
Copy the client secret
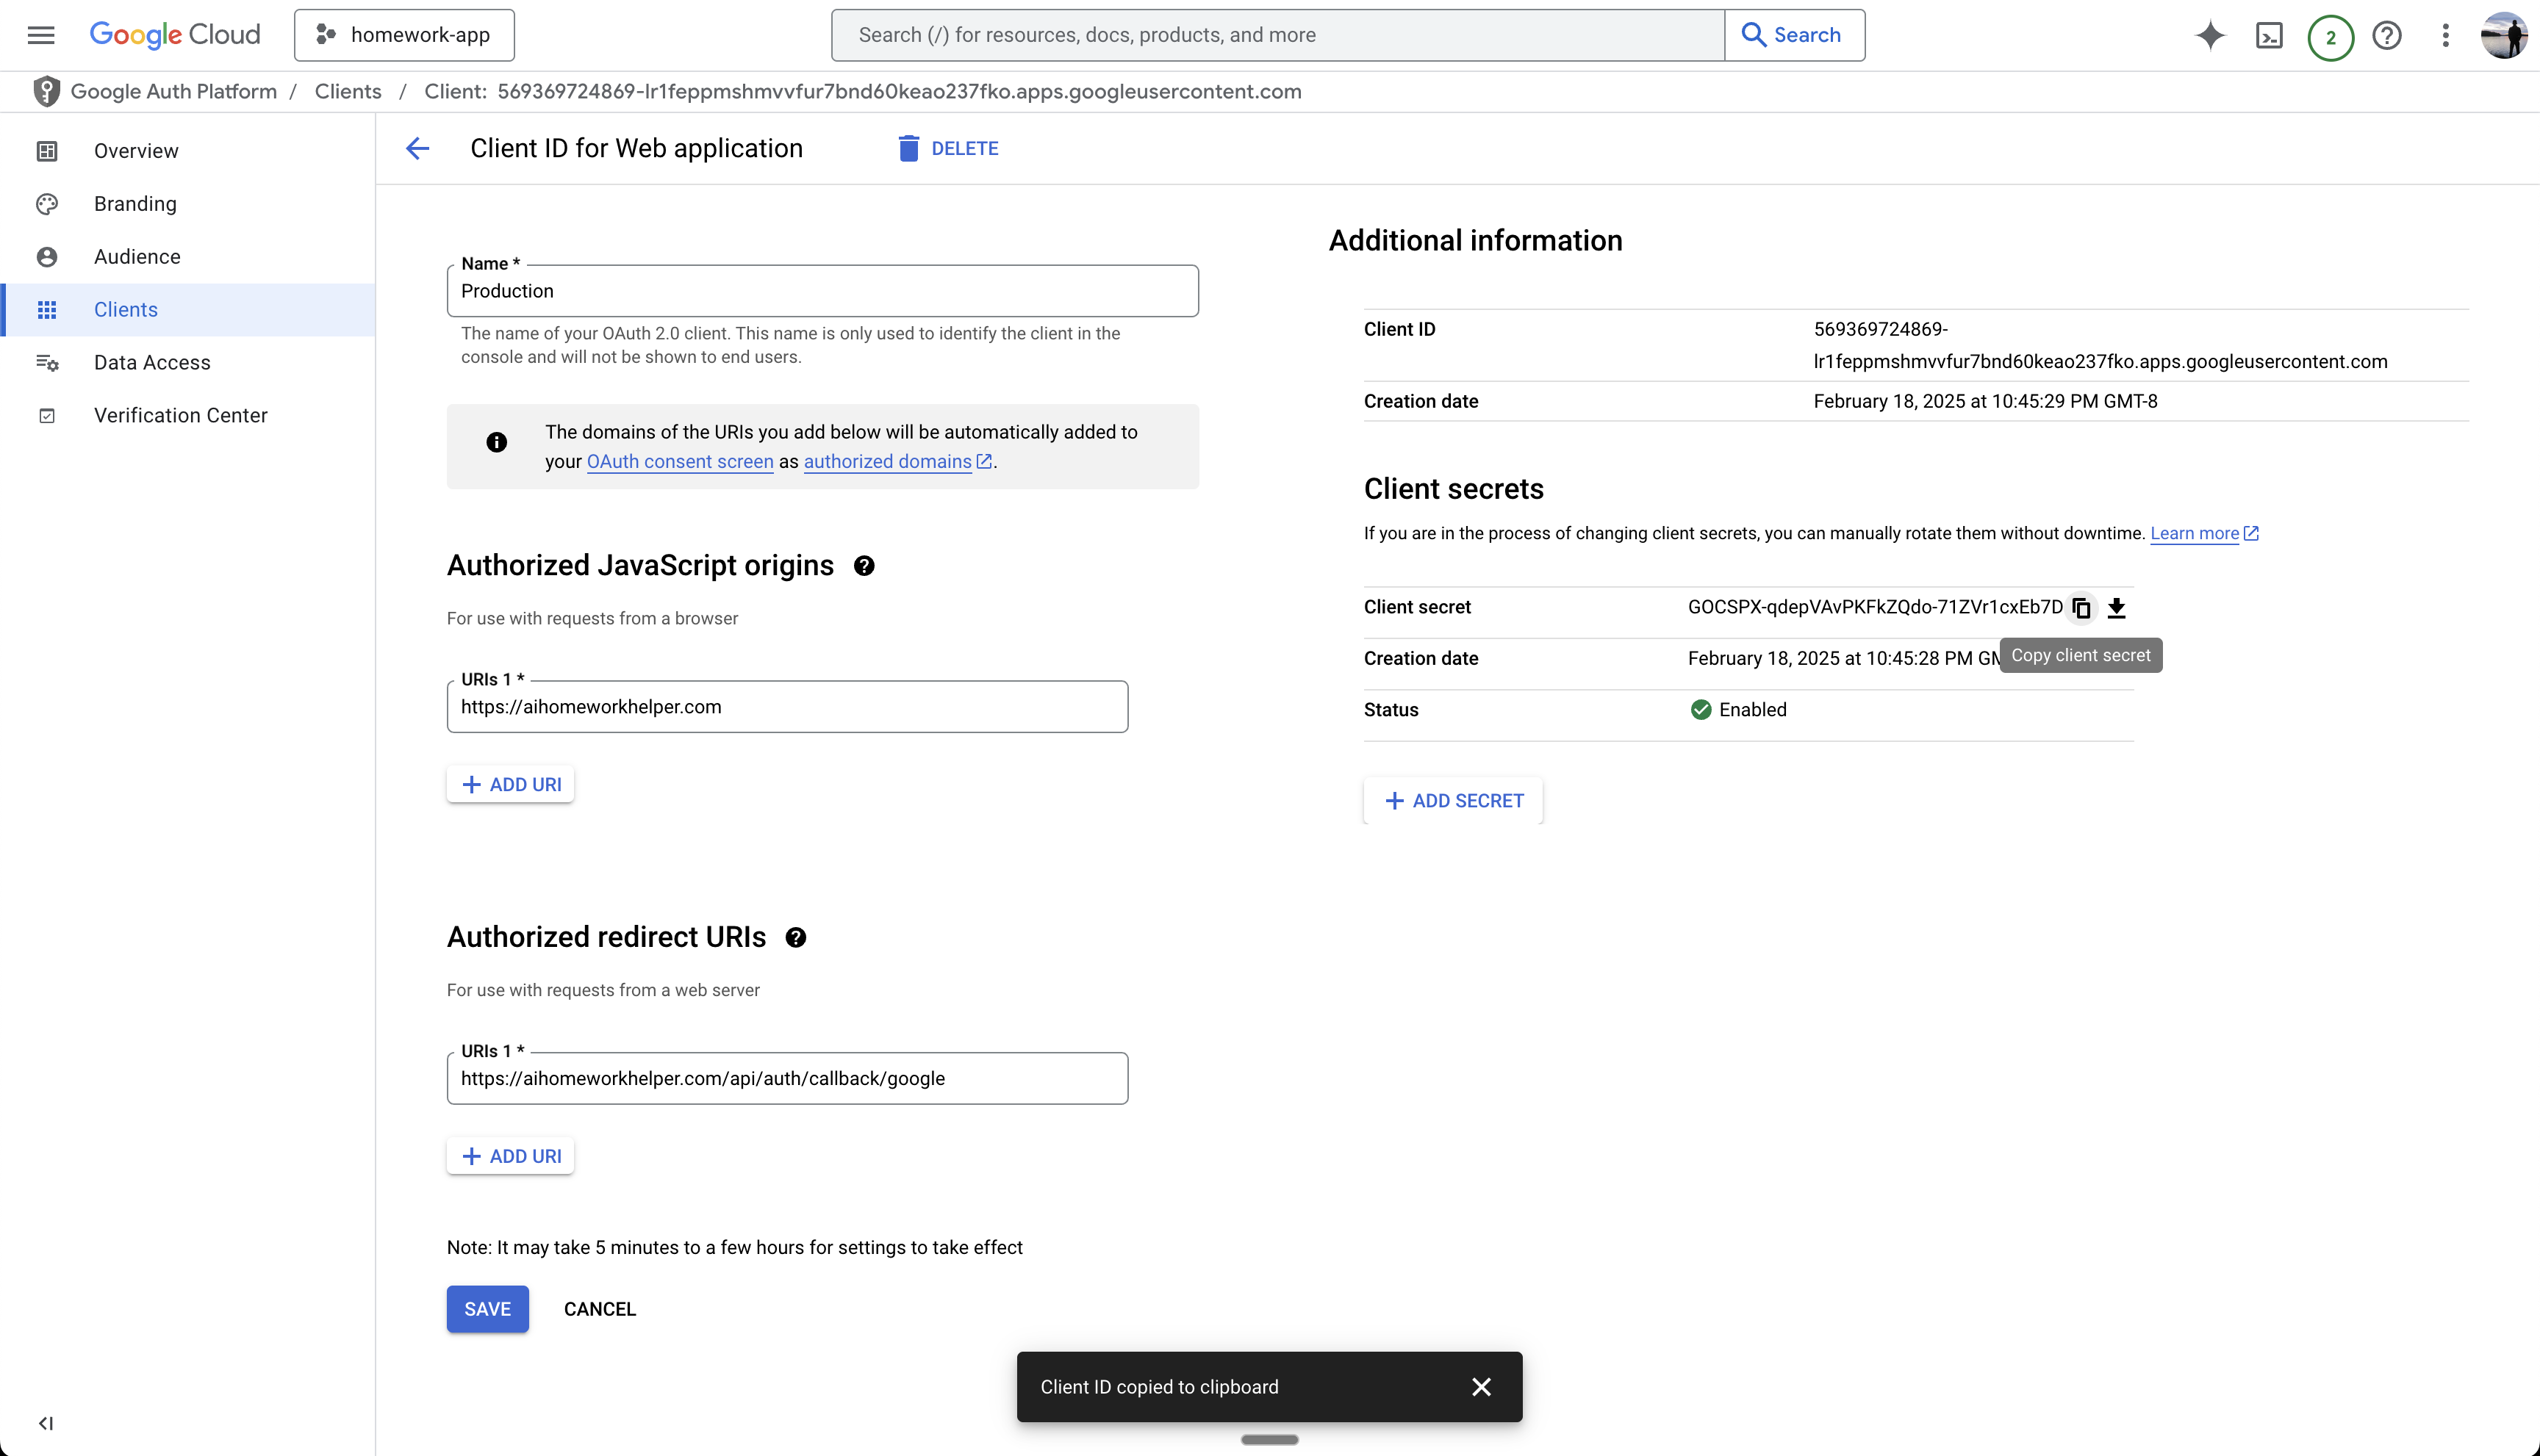(2081, 608)
